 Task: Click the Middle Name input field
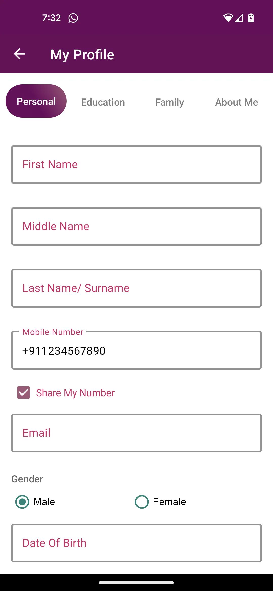[136, 226]
